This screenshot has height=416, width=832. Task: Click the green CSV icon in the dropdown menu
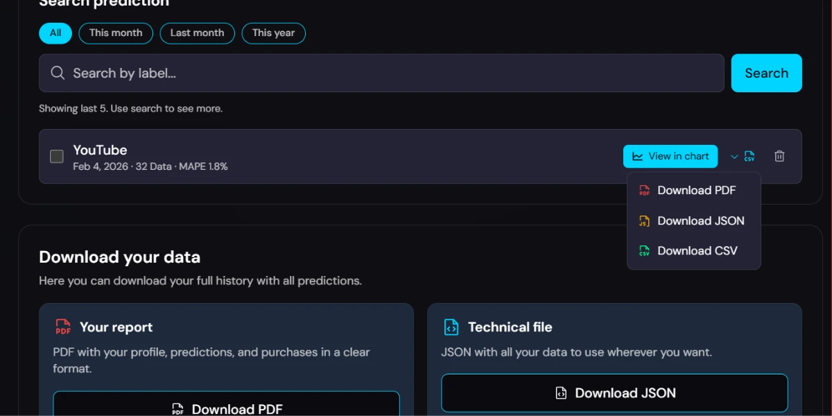coord(644,251)
